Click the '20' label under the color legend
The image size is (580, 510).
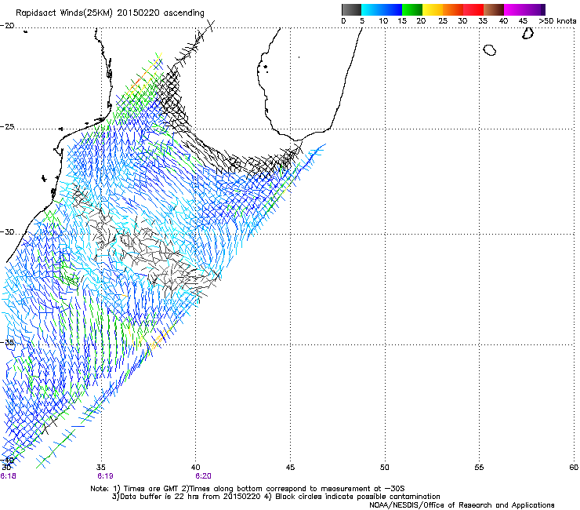[421, 21]
